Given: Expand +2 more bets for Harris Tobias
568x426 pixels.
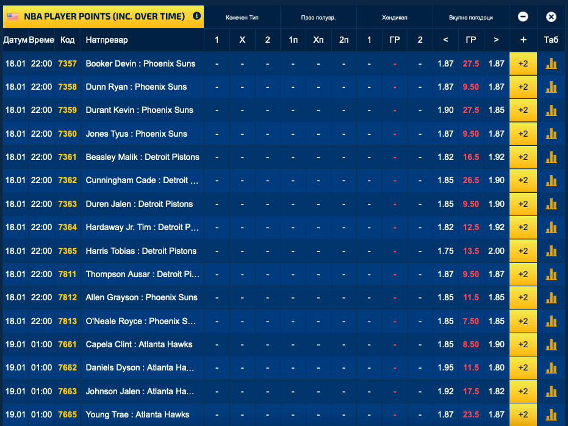Looking at the screenshot, I should [x=523, y=251].
